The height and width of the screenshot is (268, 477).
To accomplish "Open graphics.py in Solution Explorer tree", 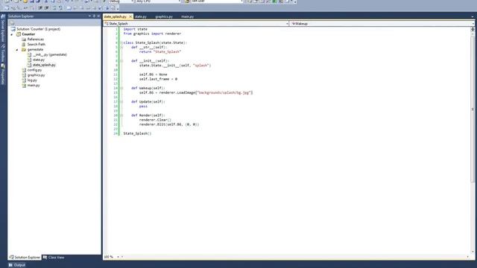I will click(36, 75).
